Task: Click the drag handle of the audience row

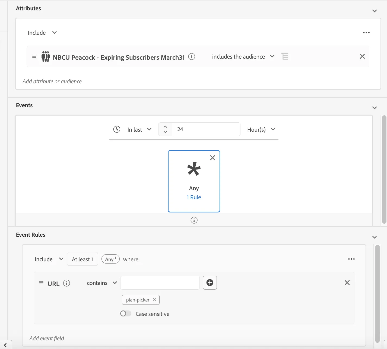Action: [x=34, y=56]
